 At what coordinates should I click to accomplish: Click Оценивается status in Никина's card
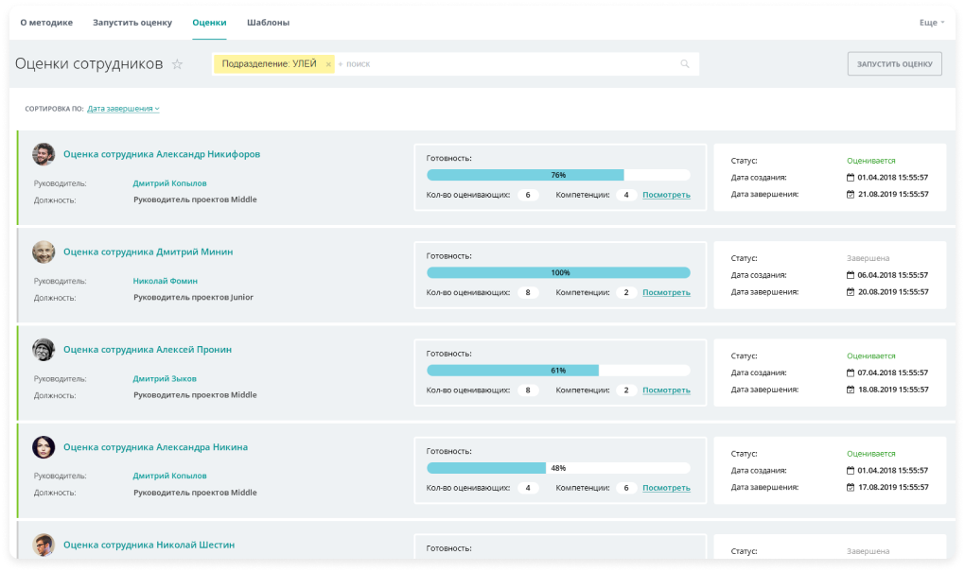(870, 454)
